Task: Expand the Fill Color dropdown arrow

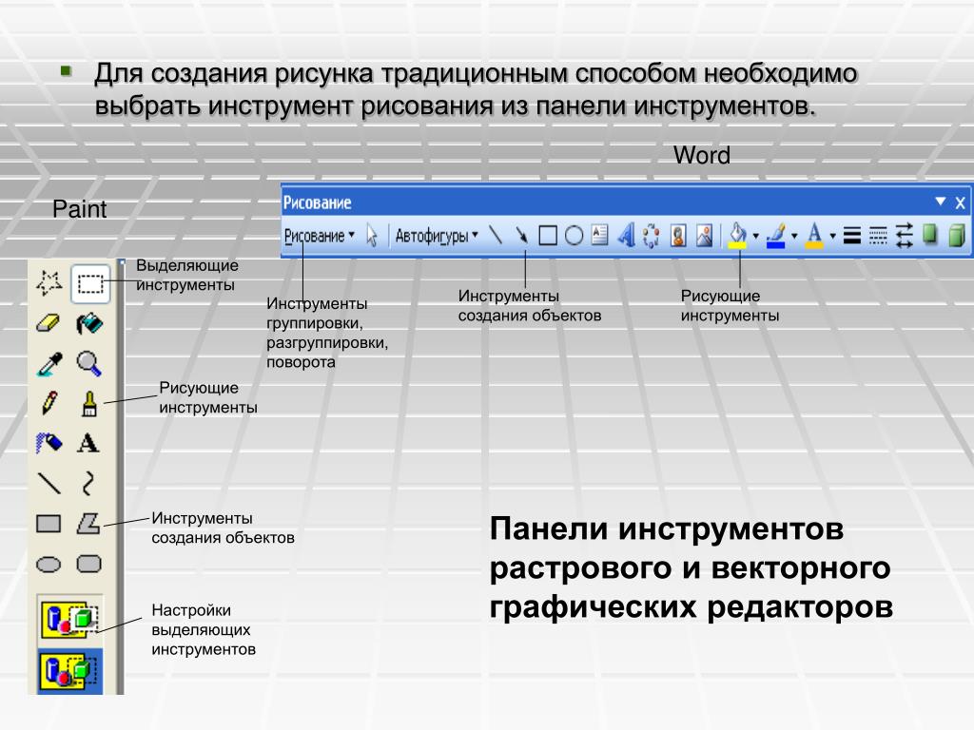Action: (x=756, y=236)
